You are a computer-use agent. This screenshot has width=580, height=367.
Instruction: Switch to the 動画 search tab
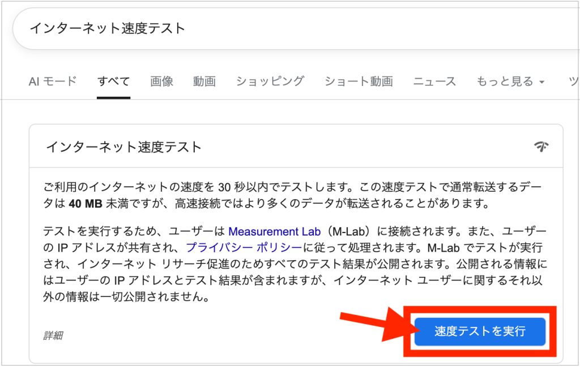click(204, 81)
